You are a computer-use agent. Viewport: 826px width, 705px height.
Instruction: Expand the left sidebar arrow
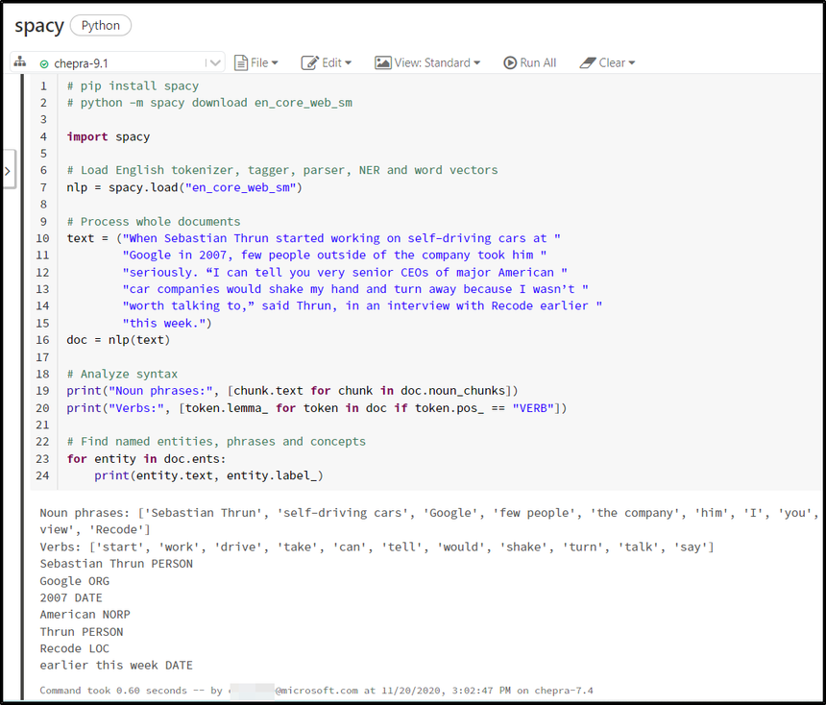point(8,171)
